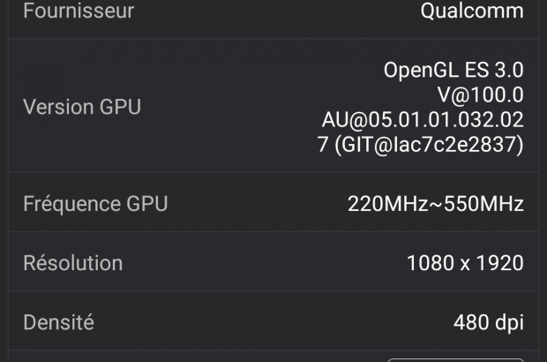Tap the Fournisseur label
This screenshot has height=362, width=547.
[x=79, y=11]
